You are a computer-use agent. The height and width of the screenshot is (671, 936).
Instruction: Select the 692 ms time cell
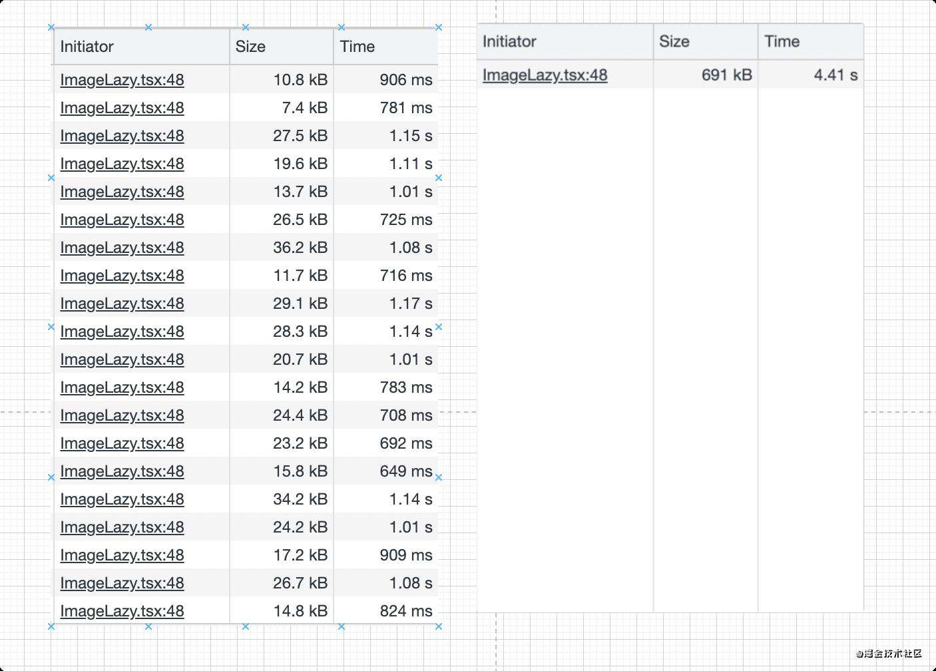tap(386, 443)
